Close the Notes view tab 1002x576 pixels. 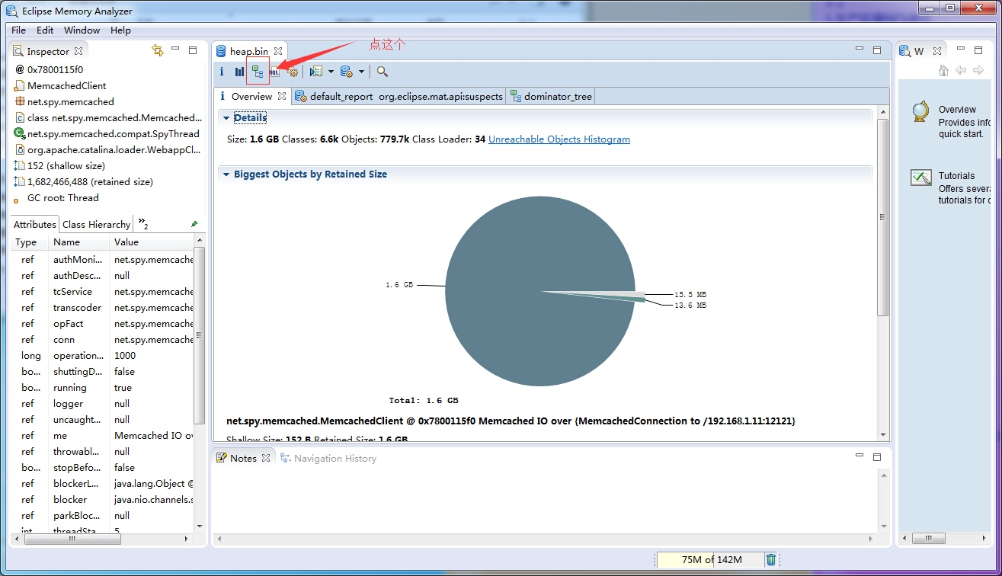click(266, 458)
